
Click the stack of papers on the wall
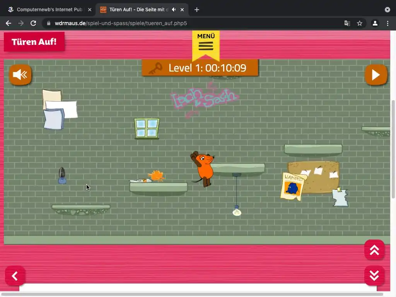point(60,109)
